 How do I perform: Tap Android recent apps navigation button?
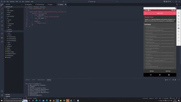click(169, 75)
